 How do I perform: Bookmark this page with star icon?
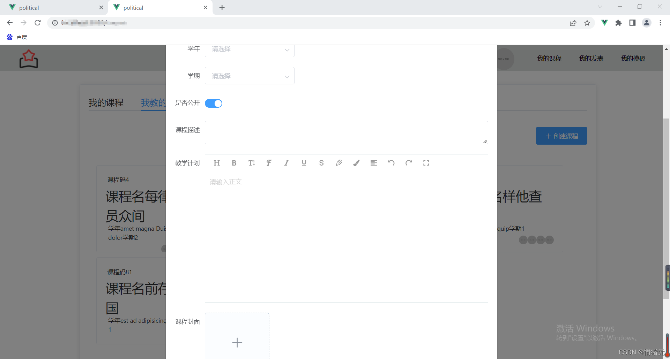[x=587, y=23]
